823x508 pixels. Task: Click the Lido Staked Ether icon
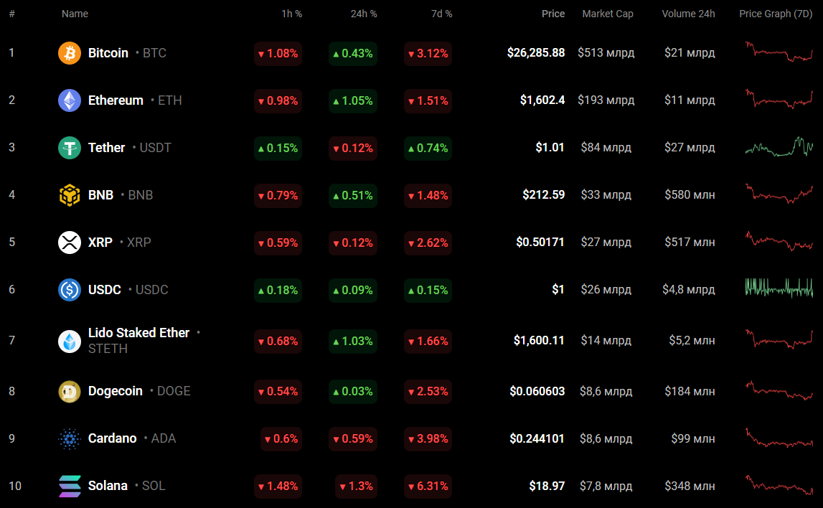(70, 341)
